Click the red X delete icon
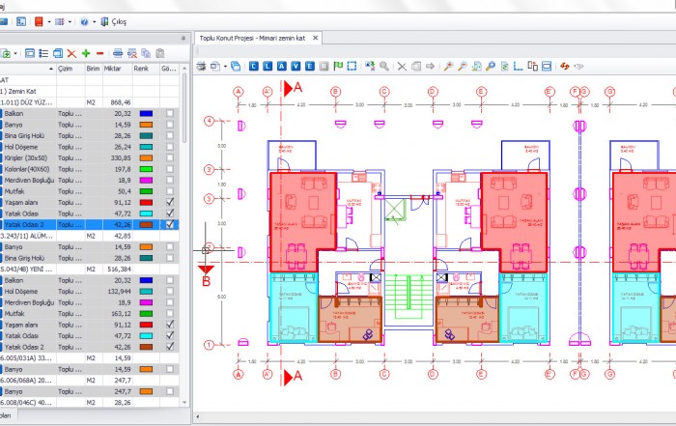 point(72,53)
